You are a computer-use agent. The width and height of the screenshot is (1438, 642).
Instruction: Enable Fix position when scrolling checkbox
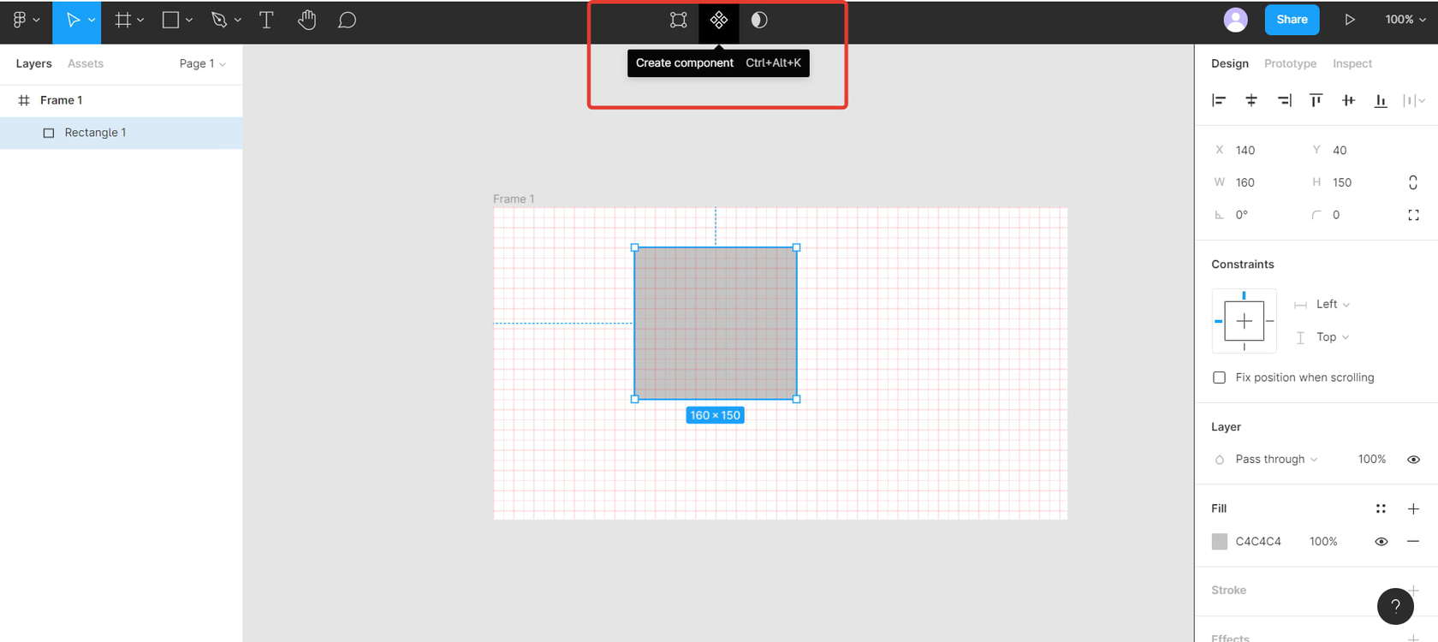coord(1219,377)
